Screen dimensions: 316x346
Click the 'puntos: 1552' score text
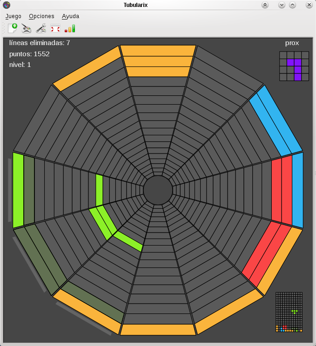pos(29,54)
